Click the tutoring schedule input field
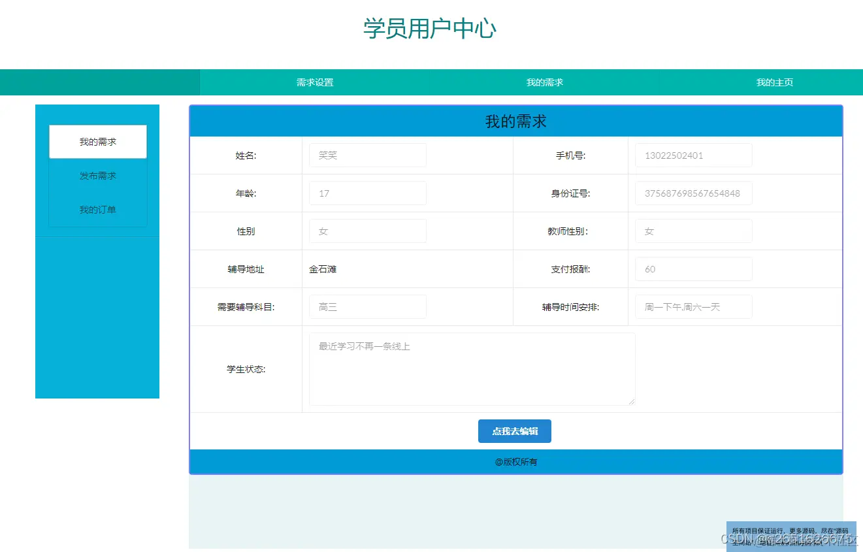863x552 pixels. pyautogui.click(x=692, y=306)
